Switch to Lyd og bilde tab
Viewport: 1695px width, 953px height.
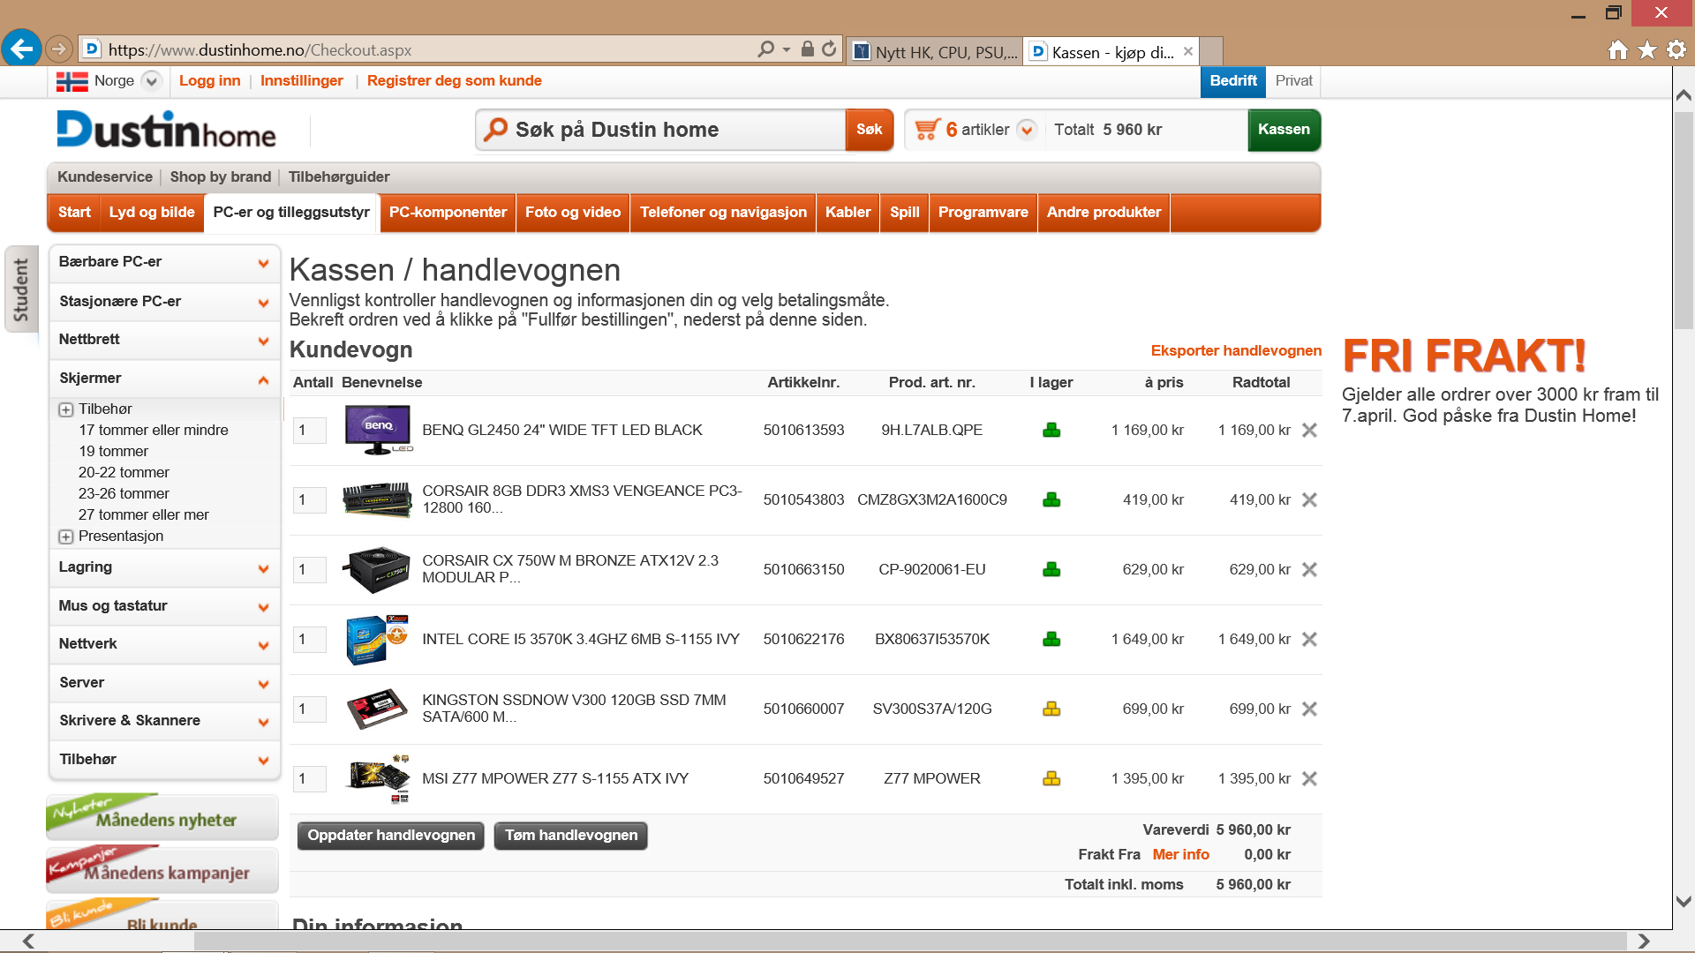pos(152,213)
